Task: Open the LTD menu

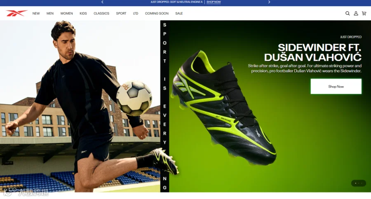Action: click(x=136, y=14)
